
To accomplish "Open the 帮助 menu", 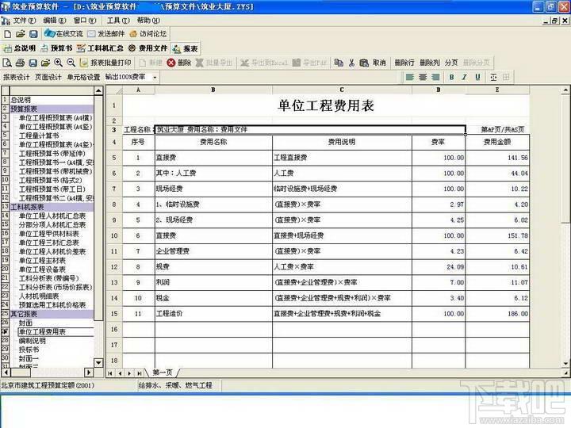I will 148,21.
